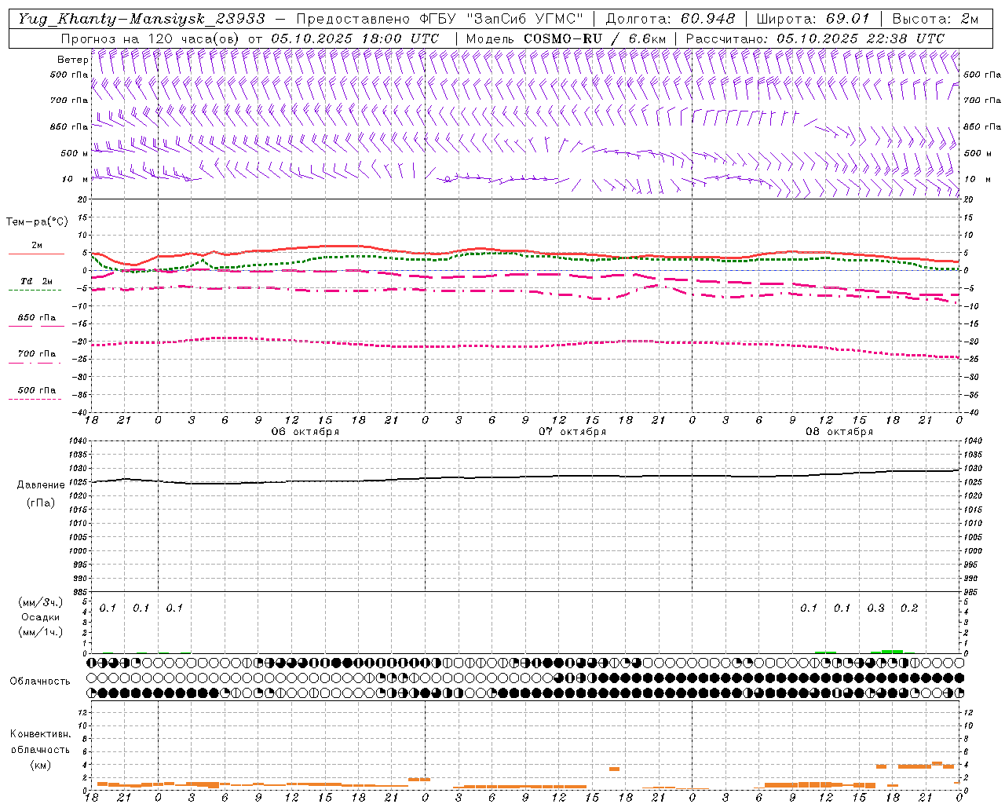The image size is (1005, 804).
Task: Click the Тем-ра(°C) axis label
Action: tap(37, 222)
